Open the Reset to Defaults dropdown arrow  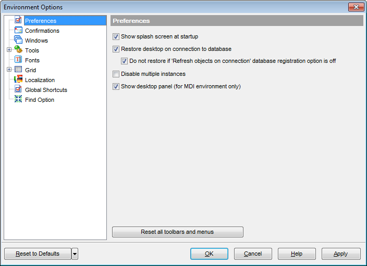(x=75, y=254)
